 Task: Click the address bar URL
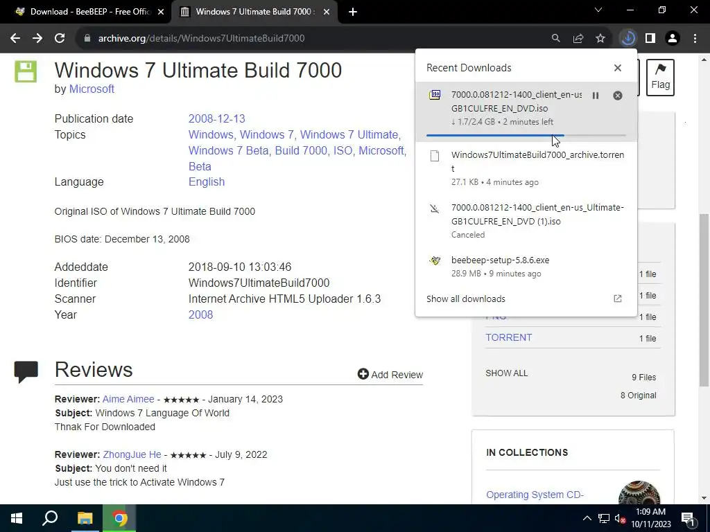pos(202,39)
